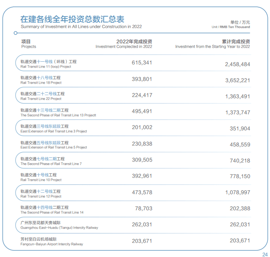Click the value 392,961 for Line 10
Screen dimensions: 270x257
(142, 176)
